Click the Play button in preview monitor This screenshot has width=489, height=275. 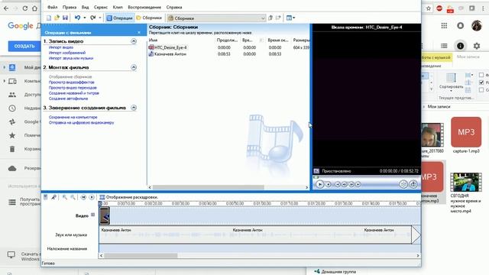[x=319, y=184]
